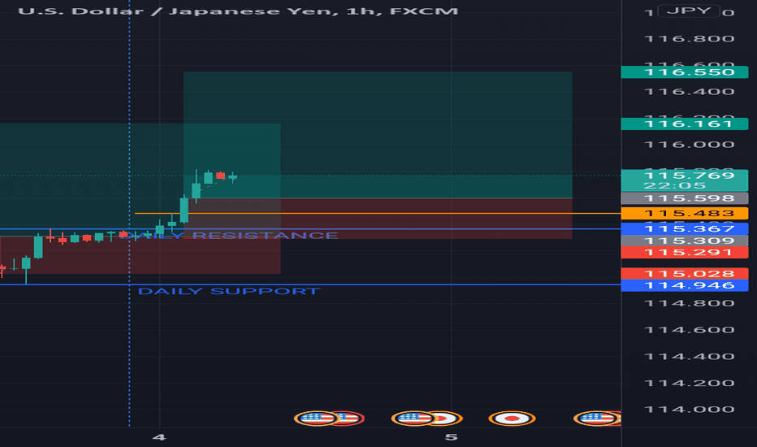This screenshot has height=447, width=757.
Task: Open the JPY currency selector
Action: coord(689,11)
